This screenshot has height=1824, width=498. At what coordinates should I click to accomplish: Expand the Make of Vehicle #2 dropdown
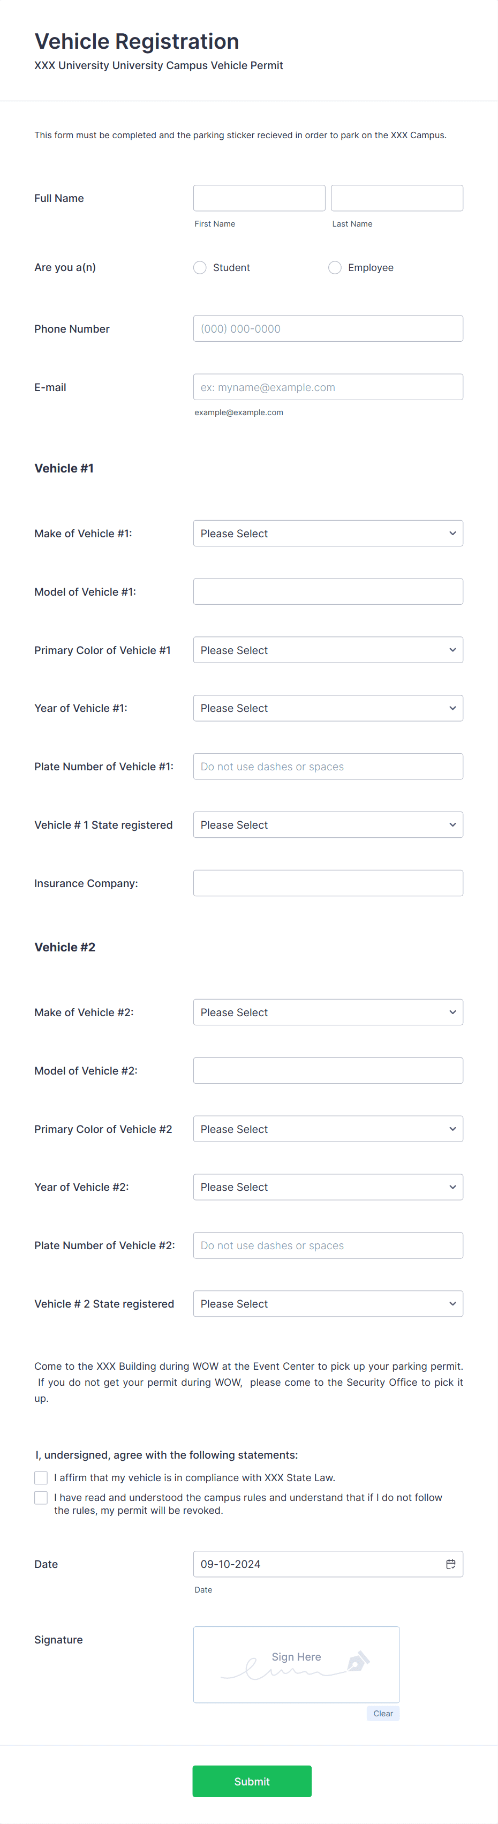click(x=328, y=1012)
